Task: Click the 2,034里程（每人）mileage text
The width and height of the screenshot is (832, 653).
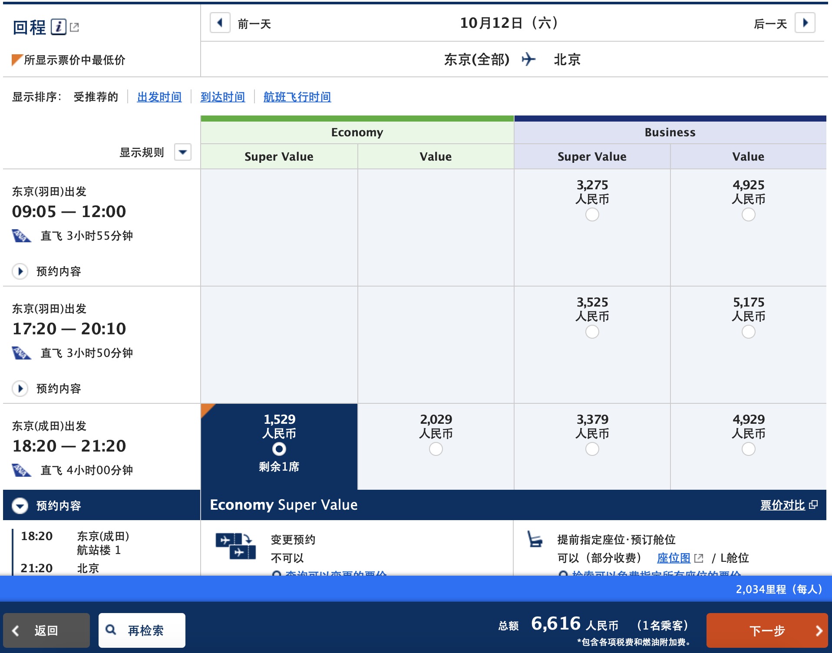Action: [779, 589]
